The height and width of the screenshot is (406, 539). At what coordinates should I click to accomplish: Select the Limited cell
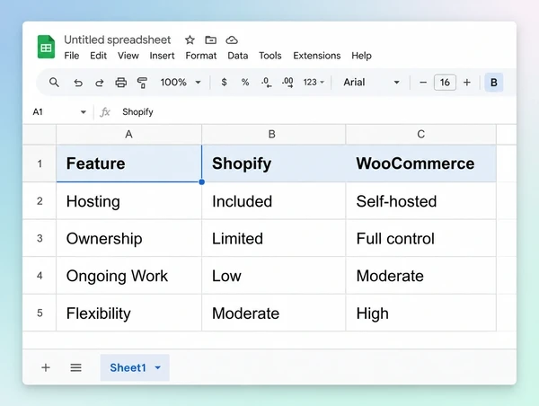[x=274, y=238]
